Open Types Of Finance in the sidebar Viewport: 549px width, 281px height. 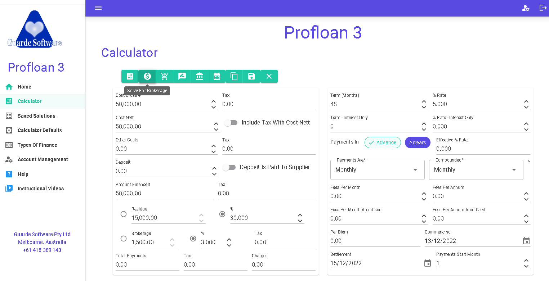point(43,145)
